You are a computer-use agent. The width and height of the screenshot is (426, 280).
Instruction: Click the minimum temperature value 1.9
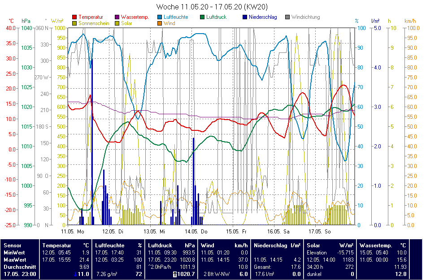(86, 252)
